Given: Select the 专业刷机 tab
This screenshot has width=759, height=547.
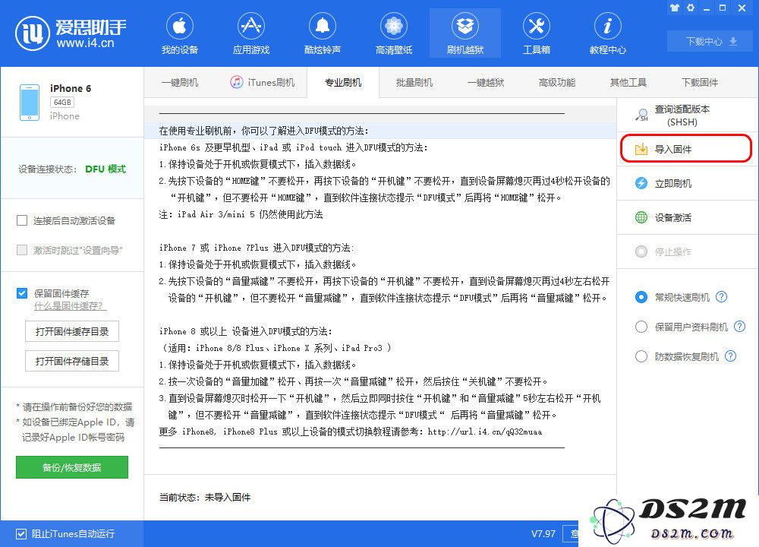Looking at the screenshot, I should [343, 82].
